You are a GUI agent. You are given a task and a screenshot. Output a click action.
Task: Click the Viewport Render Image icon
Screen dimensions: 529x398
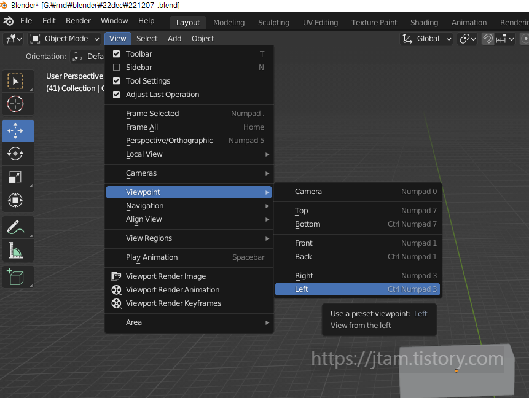point(116,276)
